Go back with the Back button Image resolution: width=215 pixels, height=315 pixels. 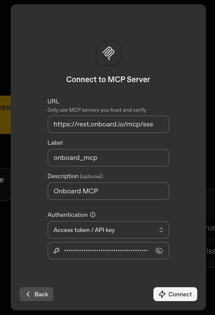point(36,294)
